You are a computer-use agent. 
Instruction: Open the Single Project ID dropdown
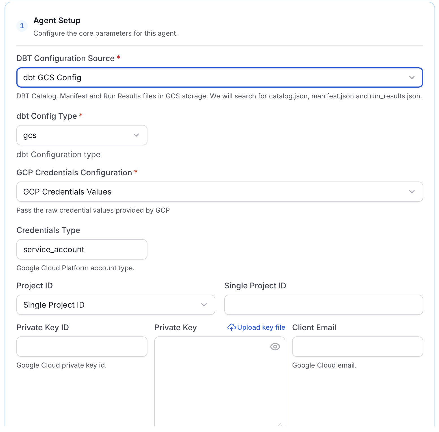tap(116, 305)
